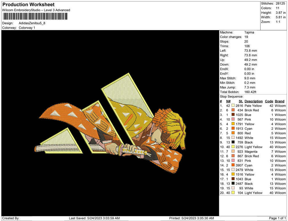The height and width of the screenshot is (221, 288).
Task: Click the Light Yellow swatch in row 10
Action: coord(233,147)
